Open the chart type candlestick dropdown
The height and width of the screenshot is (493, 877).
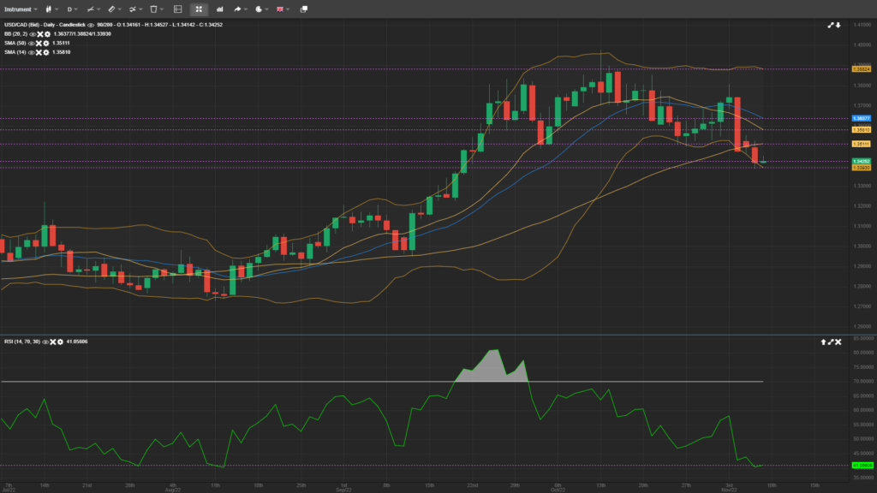(x=49, y=9)
